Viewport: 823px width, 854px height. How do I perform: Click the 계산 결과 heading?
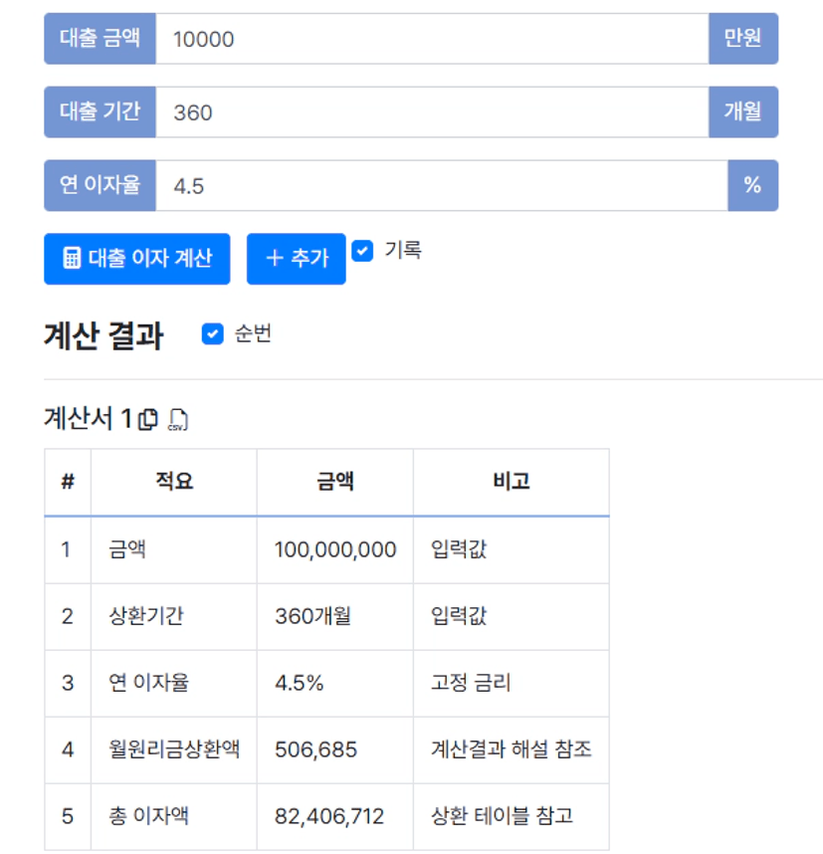pos(103,336)
